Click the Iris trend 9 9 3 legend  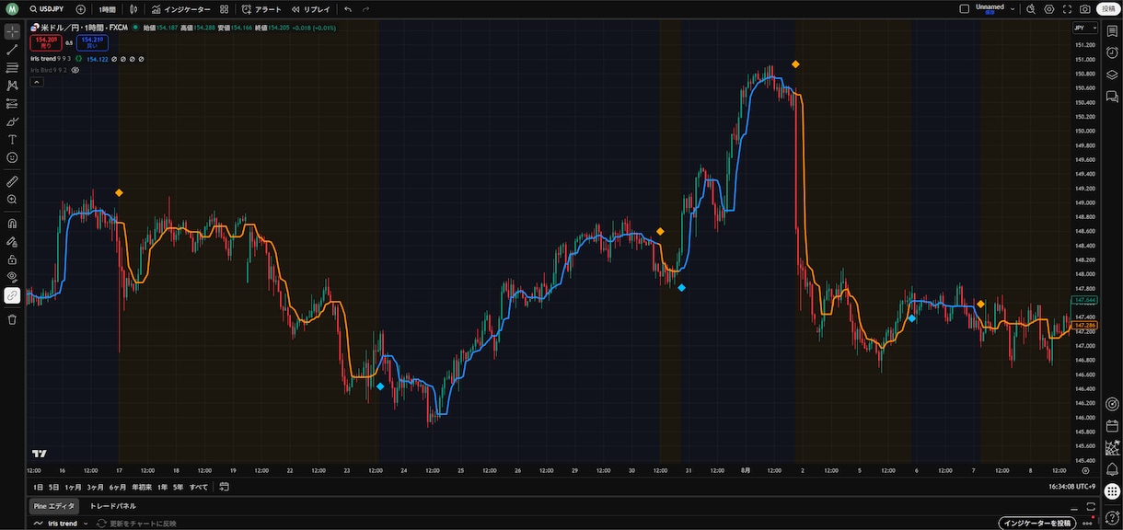click(x=51, y=59)
